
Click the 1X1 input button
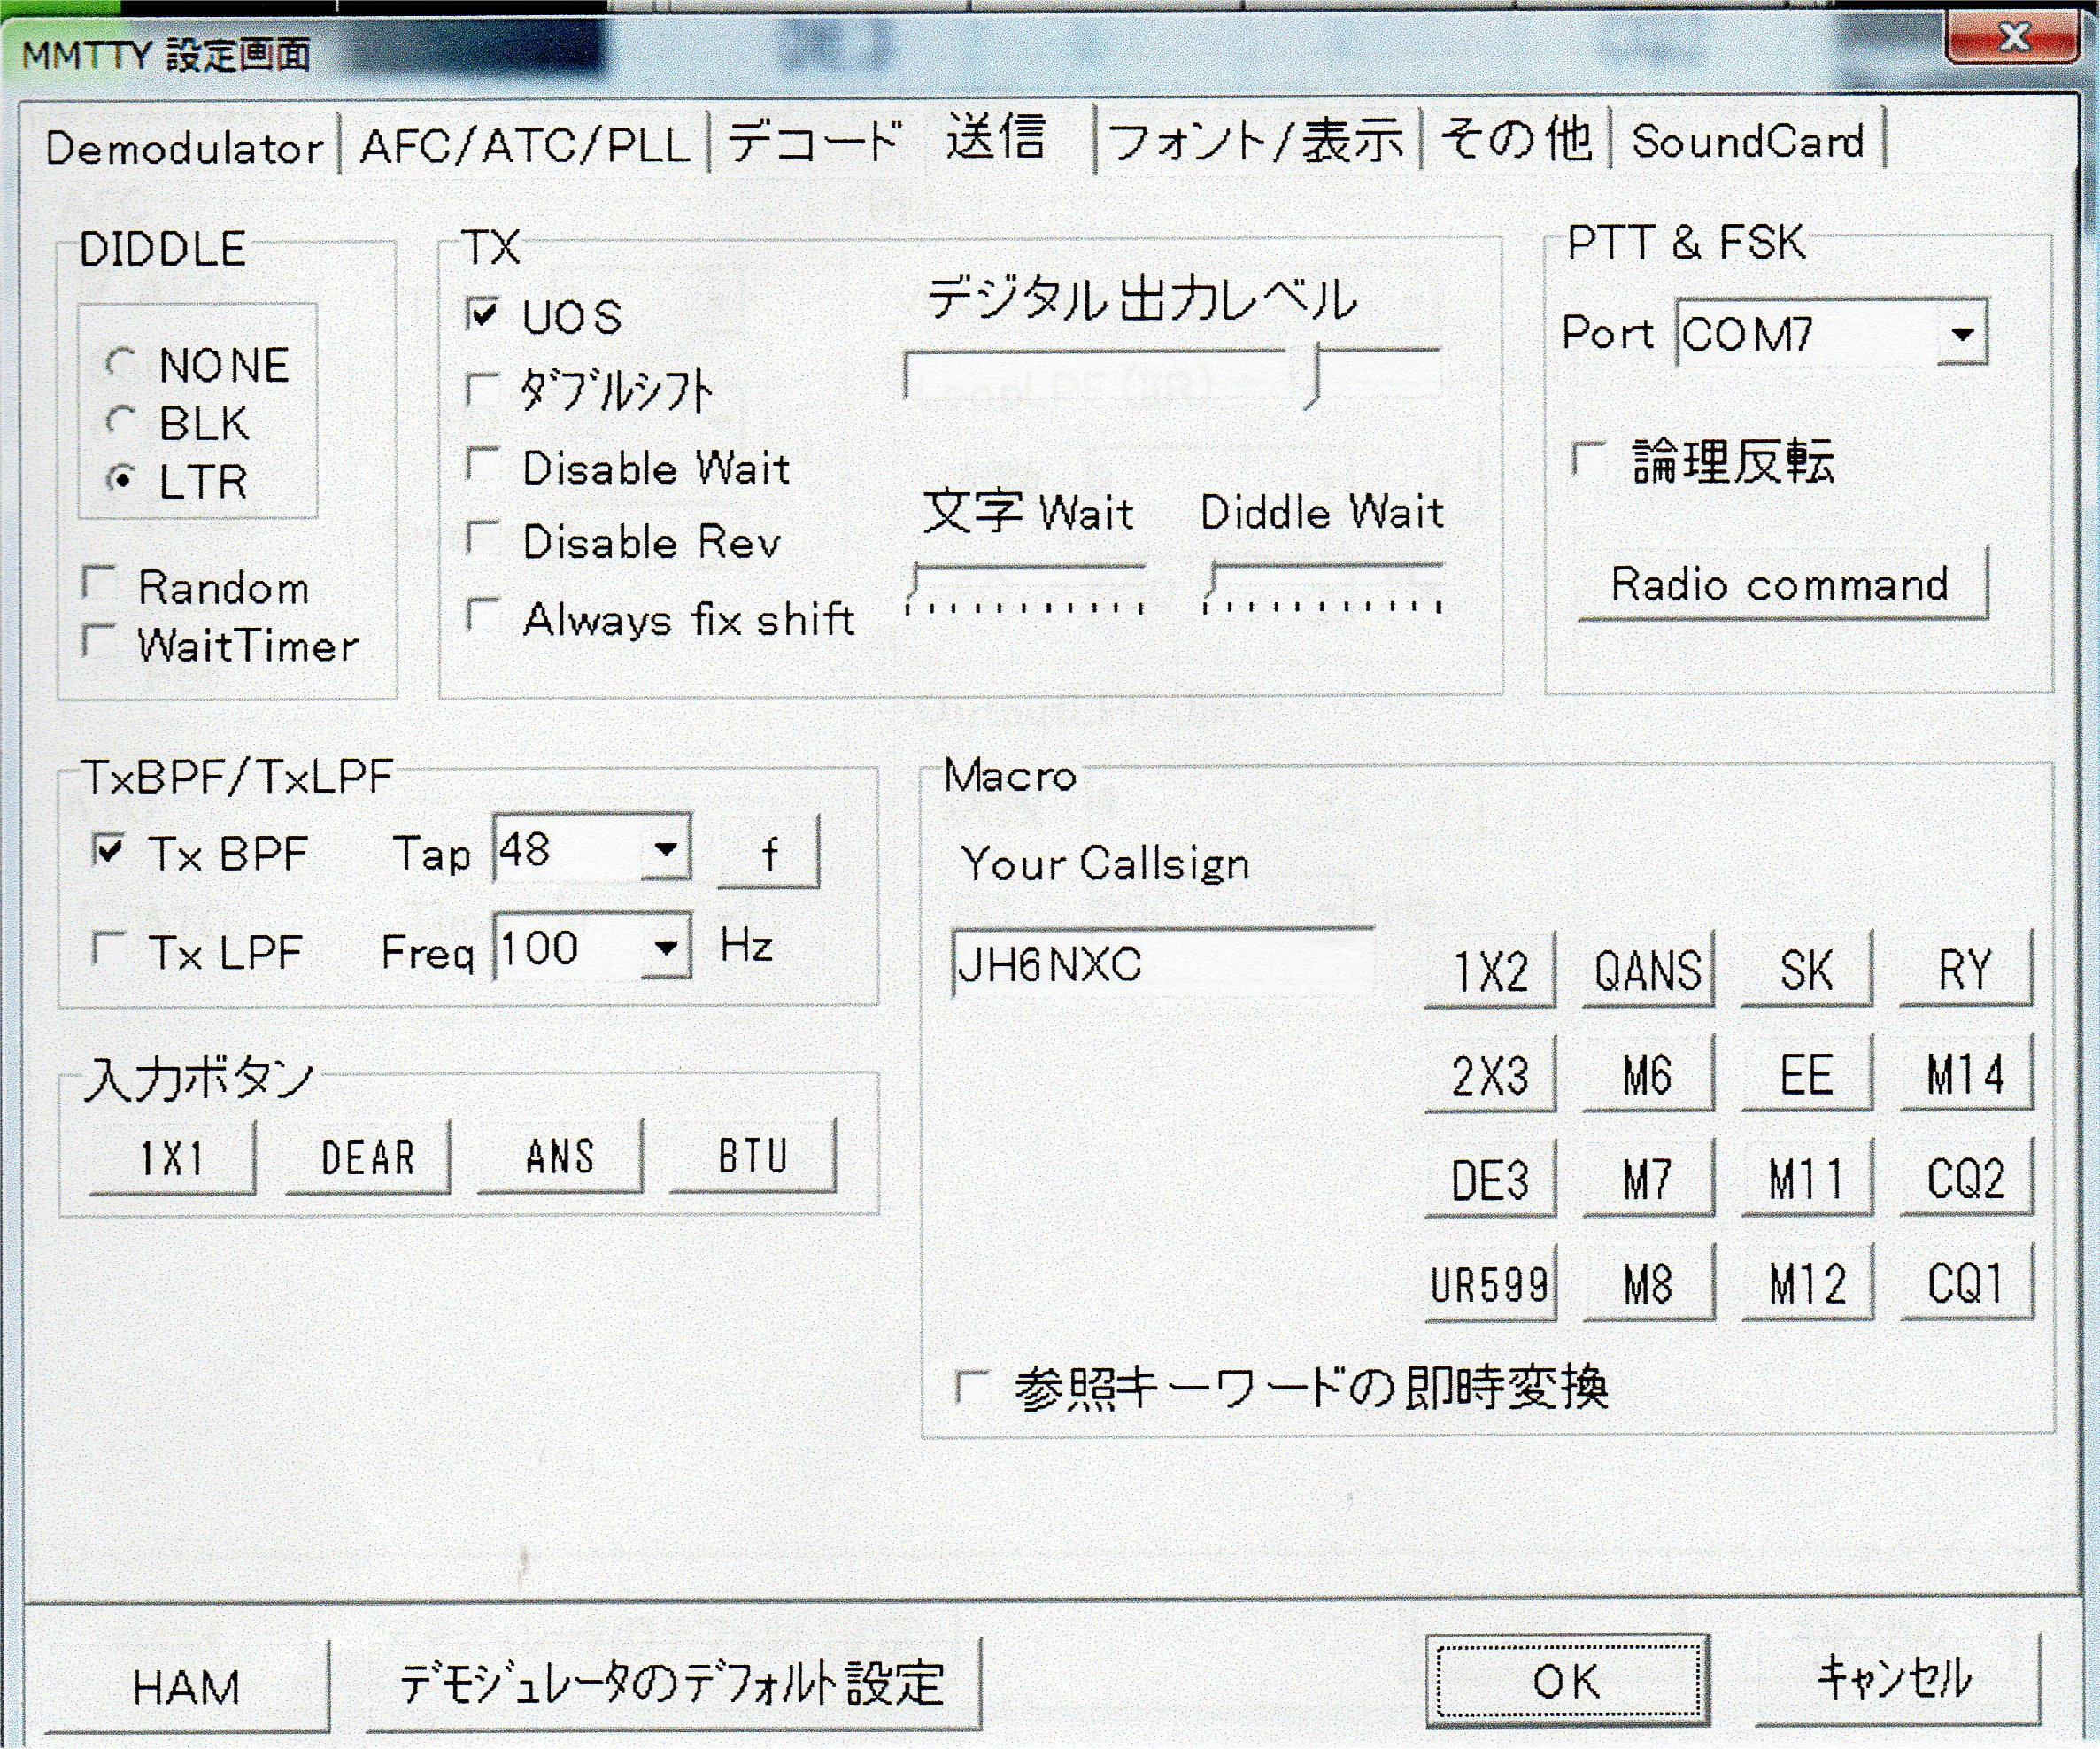pos(172,1157)
